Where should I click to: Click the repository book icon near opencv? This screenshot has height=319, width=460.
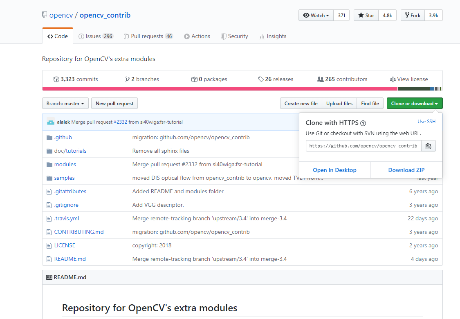point(45,15)
